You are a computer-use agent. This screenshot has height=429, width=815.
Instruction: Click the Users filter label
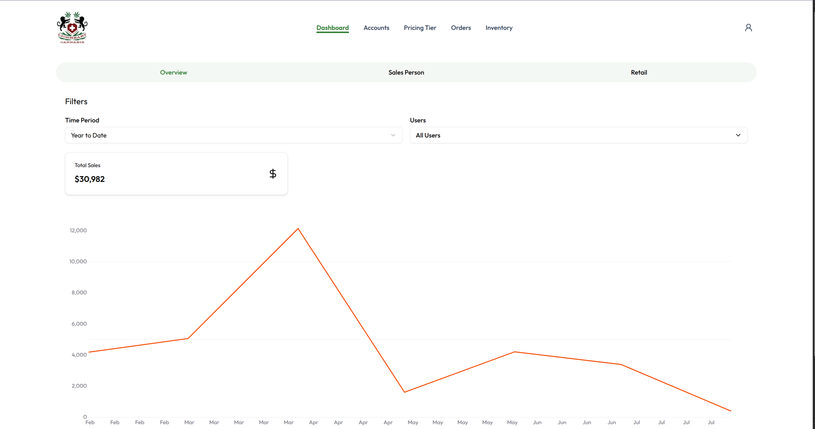click(x=418, y=120)
